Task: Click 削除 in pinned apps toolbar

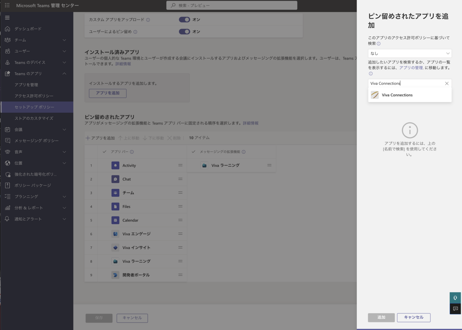Action: coord(174,138)
